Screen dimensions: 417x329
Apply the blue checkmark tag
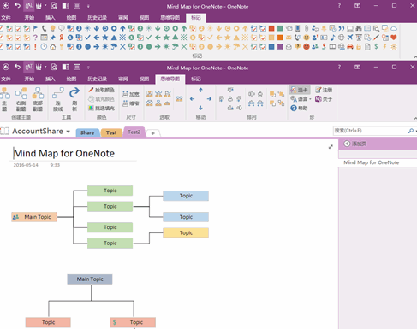pos(87,38)
